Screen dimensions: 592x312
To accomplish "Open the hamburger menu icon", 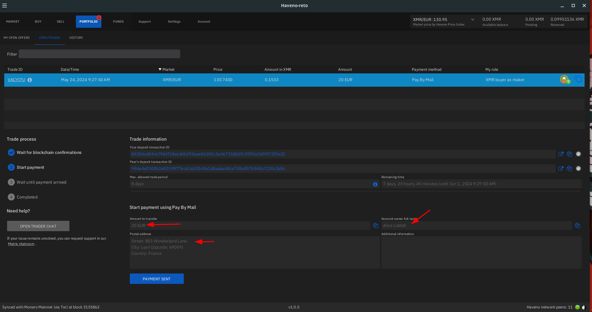I will point(5,5).
